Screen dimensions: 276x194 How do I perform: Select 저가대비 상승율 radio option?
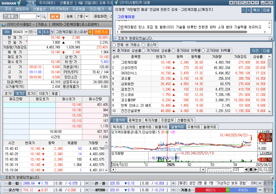click(143, 51)
